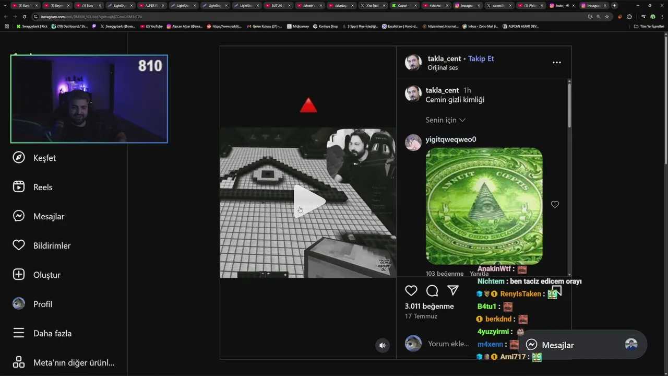Open the three-dot post options menu
The image size is (668, 376).
click(557, 63)
